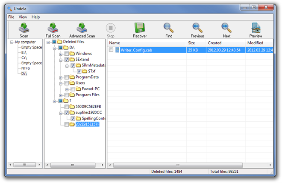Screen dimensions: 282x183
Task: Sort files by Modified column
Action: pos(259,43)
